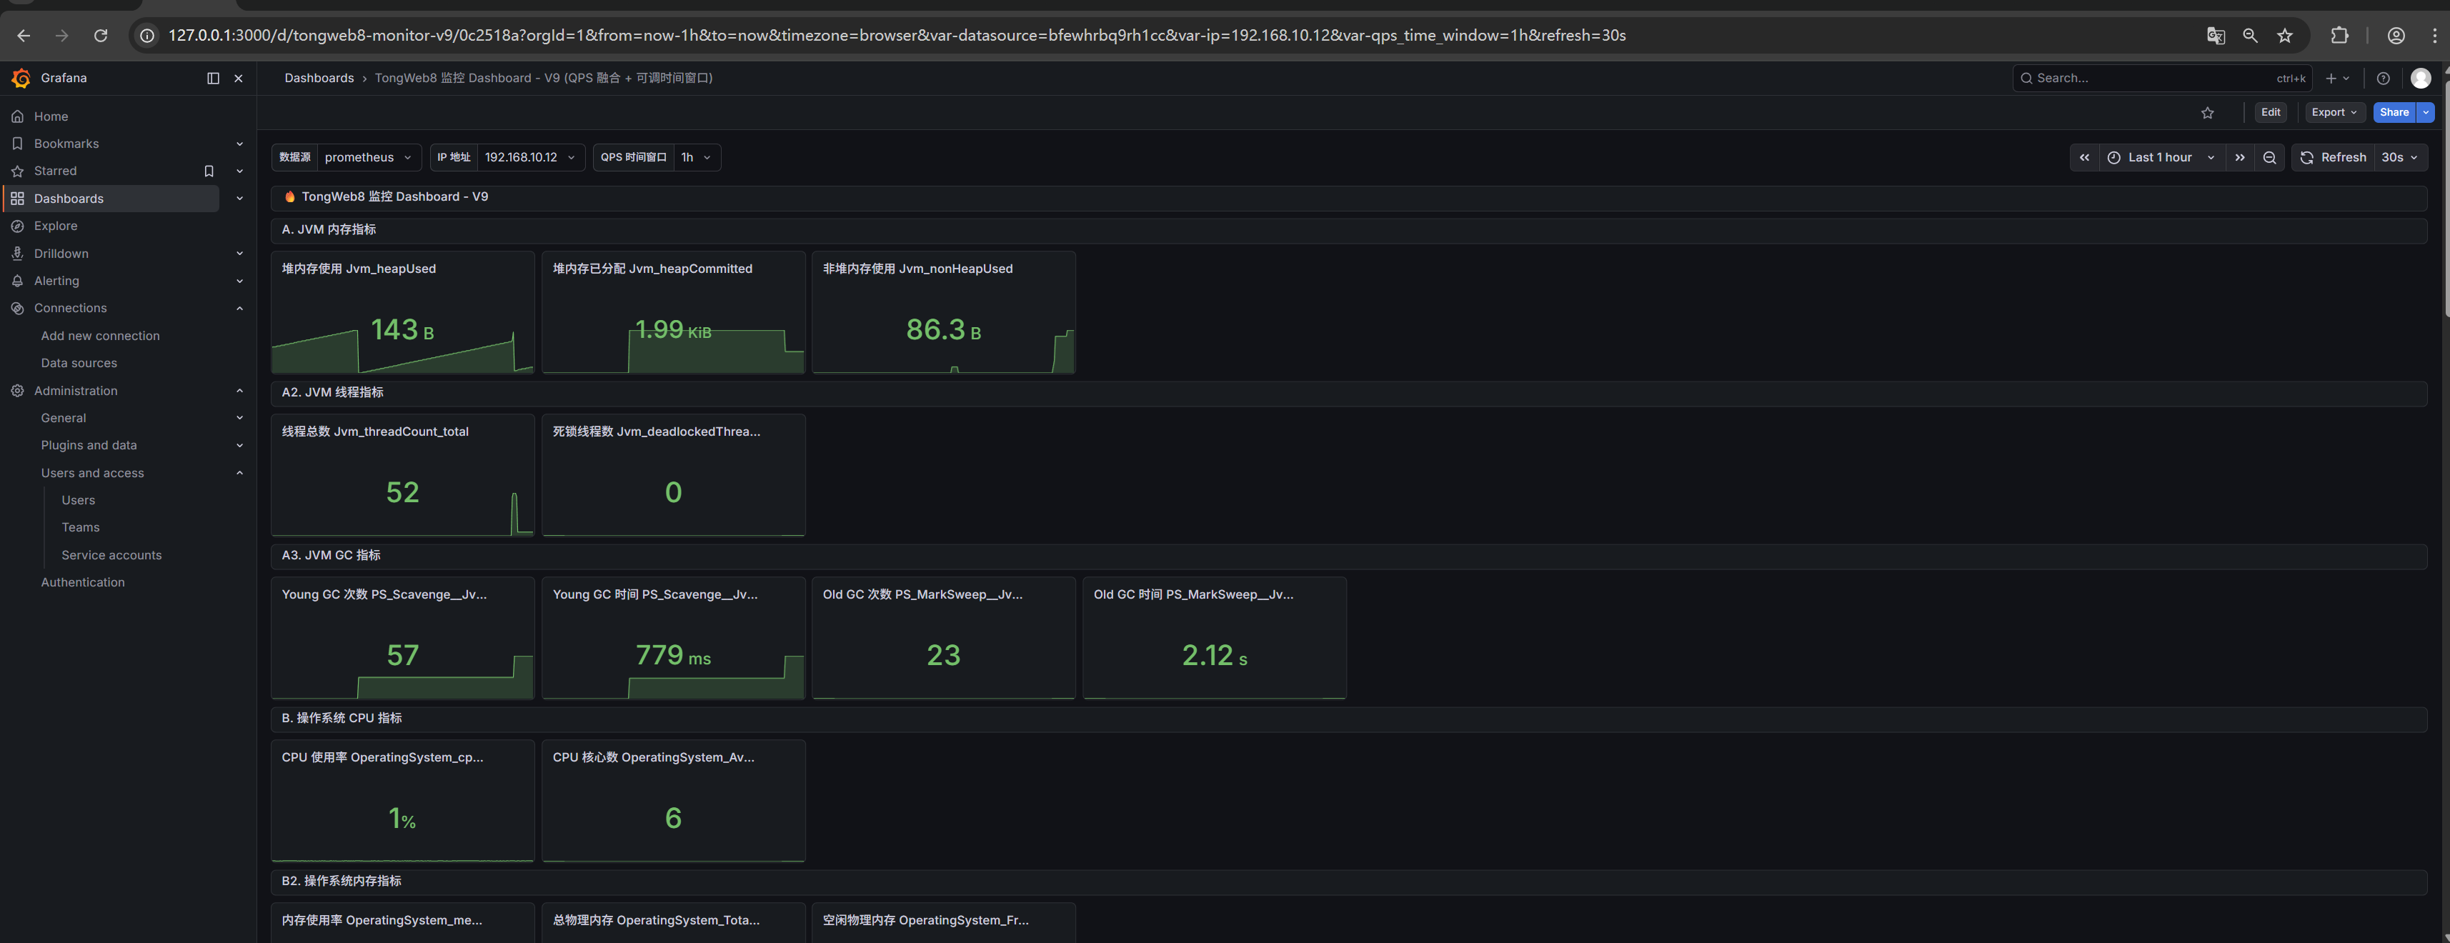The height and width of the screenshot is (943, 2450).
Task: Click the Edit dashboard button
Action: tap(2270, 112)
